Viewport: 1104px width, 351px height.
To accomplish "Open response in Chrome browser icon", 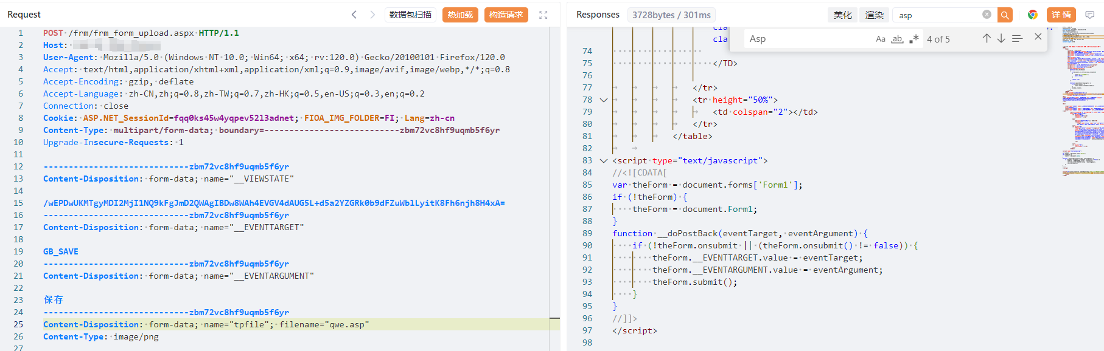I will point(1033,15).
